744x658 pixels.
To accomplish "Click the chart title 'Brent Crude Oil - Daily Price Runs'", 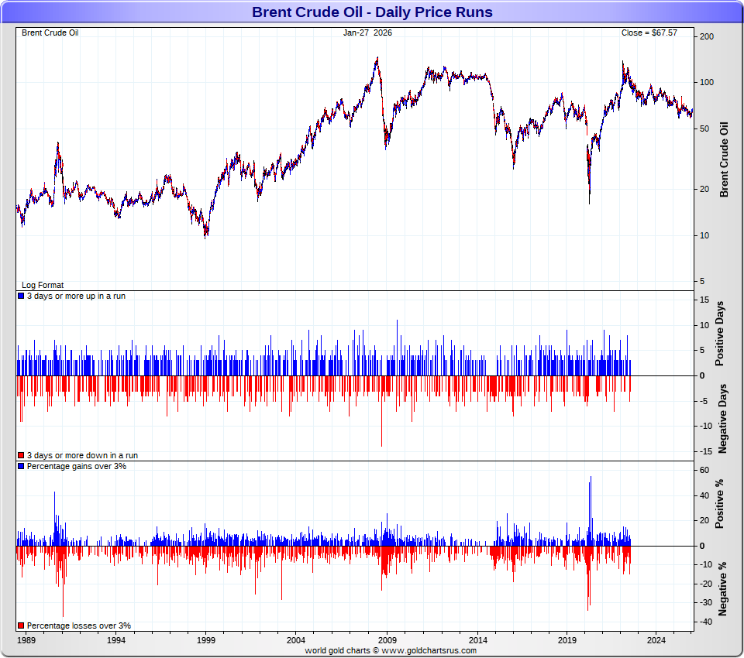I will coord(372,12).
